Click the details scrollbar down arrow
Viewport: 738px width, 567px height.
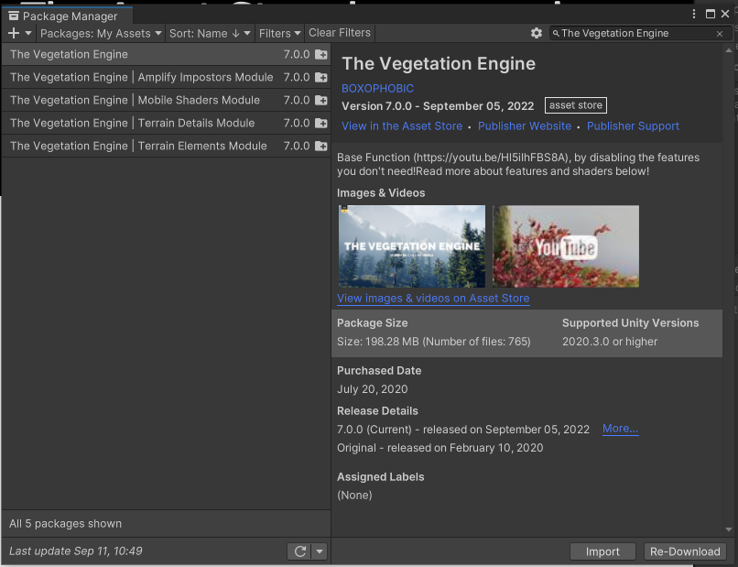pyautogui.click(x=729, y=529)
